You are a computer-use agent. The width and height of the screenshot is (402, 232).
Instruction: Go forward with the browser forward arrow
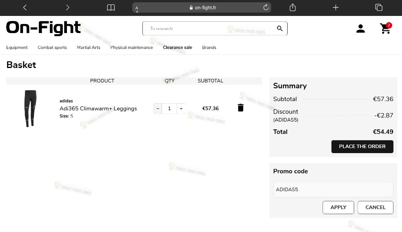67,7
